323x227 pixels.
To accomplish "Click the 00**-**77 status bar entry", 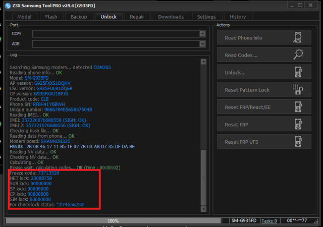I will [x=297, y=220].
